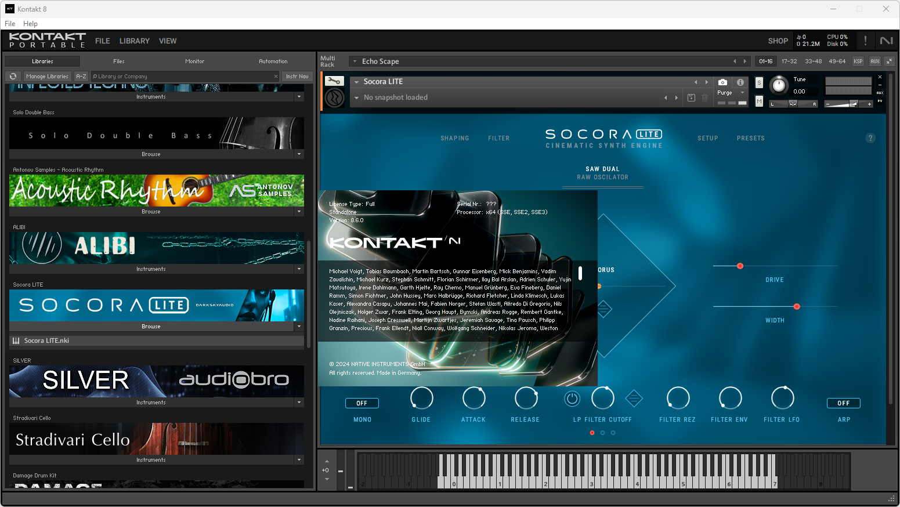Viewport: 900px width, 507px height.
Task: Select next instrument arrow for Socora LITE
Action: (x=706, y=82)
